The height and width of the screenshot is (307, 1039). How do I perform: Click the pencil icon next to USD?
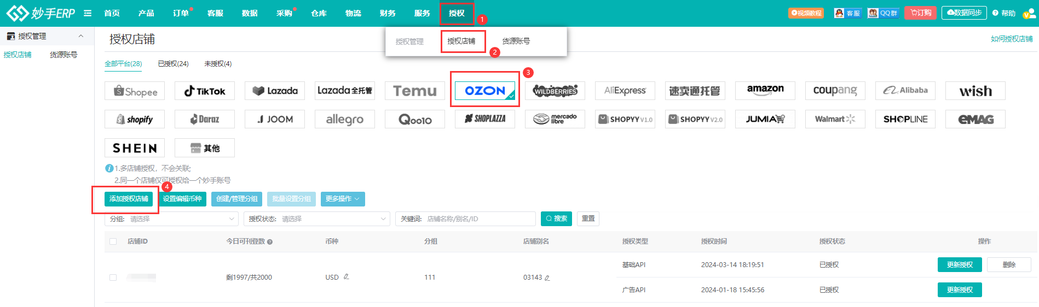coord(347,277)
